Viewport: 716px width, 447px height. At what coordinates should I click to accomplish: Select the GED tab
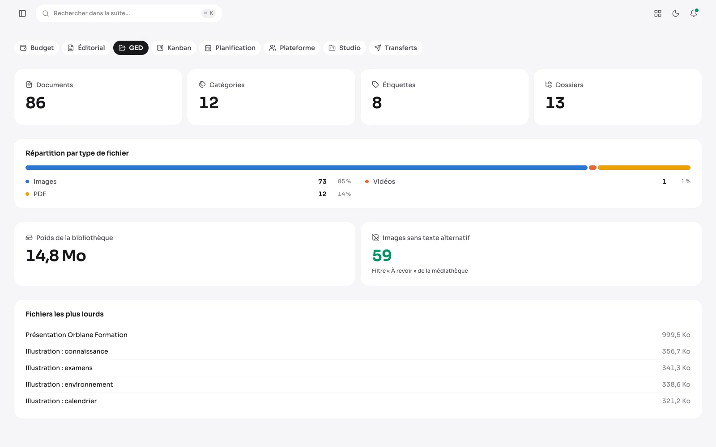click(x=131, y=48)
